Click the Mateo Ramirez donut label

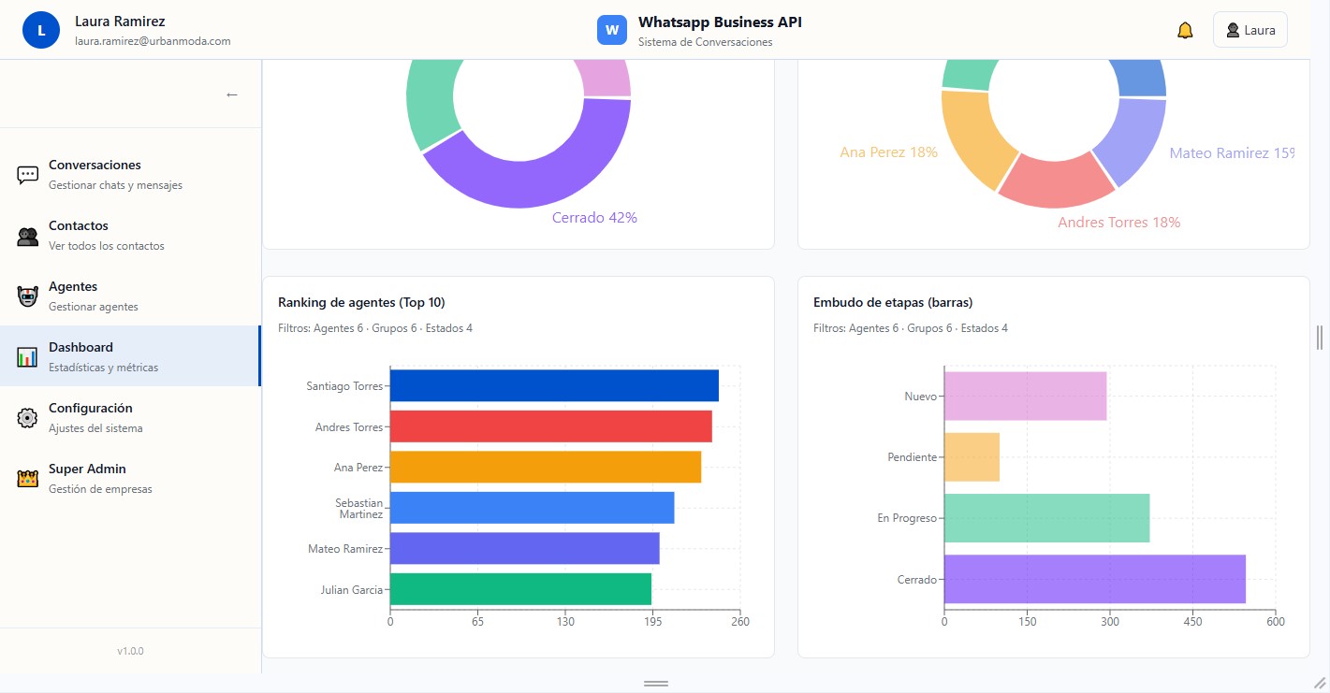(x=1232, y=153)
